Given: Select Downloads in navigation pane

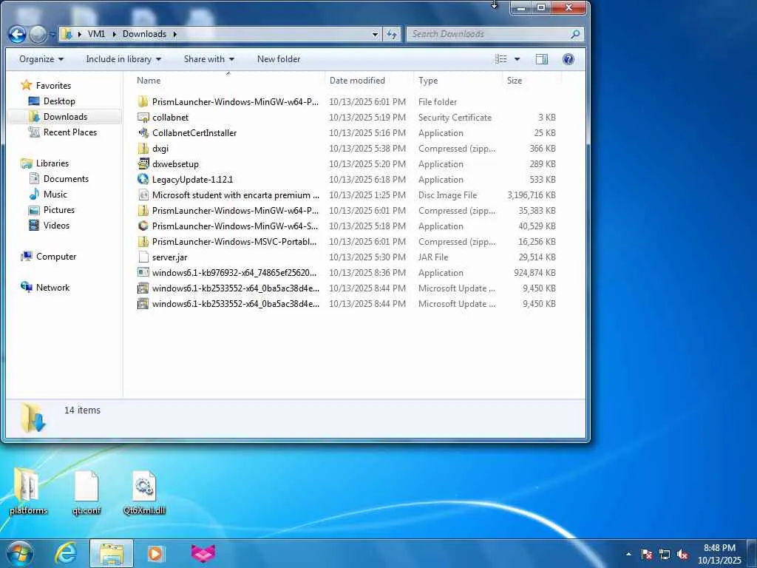Looking at the screenshot, I should [x=65, y=116].
